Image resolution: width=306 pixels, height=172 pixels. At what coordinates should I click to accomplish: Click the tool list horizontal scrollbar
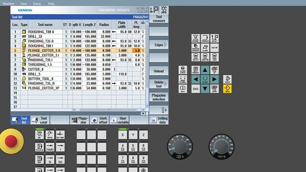pyautogui.click(x=109, y=109)
